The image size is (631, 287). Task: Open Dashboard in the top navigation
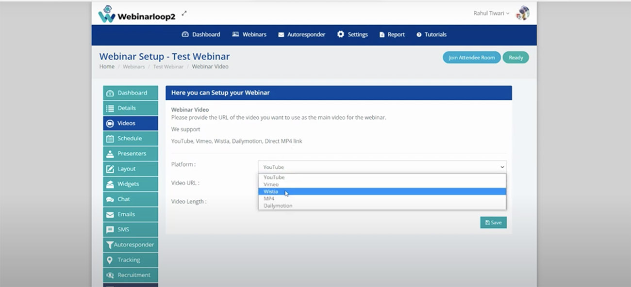click(x=201, y=34)
